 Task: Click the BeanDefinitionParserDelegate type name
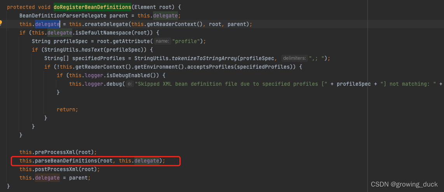63,15
